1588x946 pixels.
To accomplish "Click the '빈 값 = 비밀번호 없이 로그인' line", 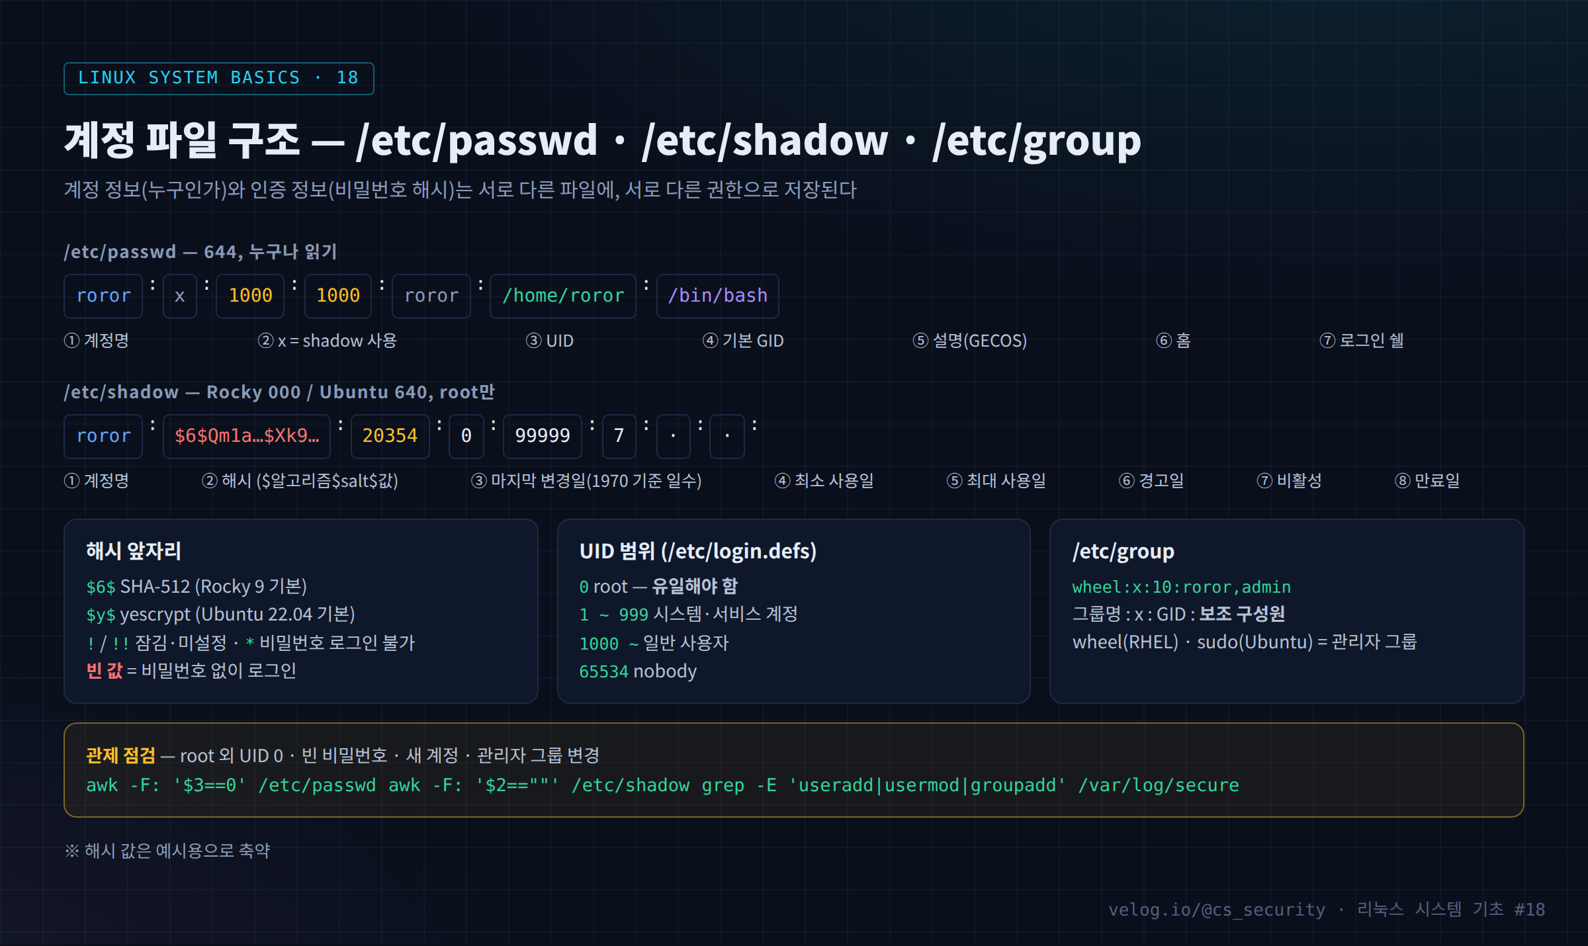I will pyautogui.click(x=191, y=671).
